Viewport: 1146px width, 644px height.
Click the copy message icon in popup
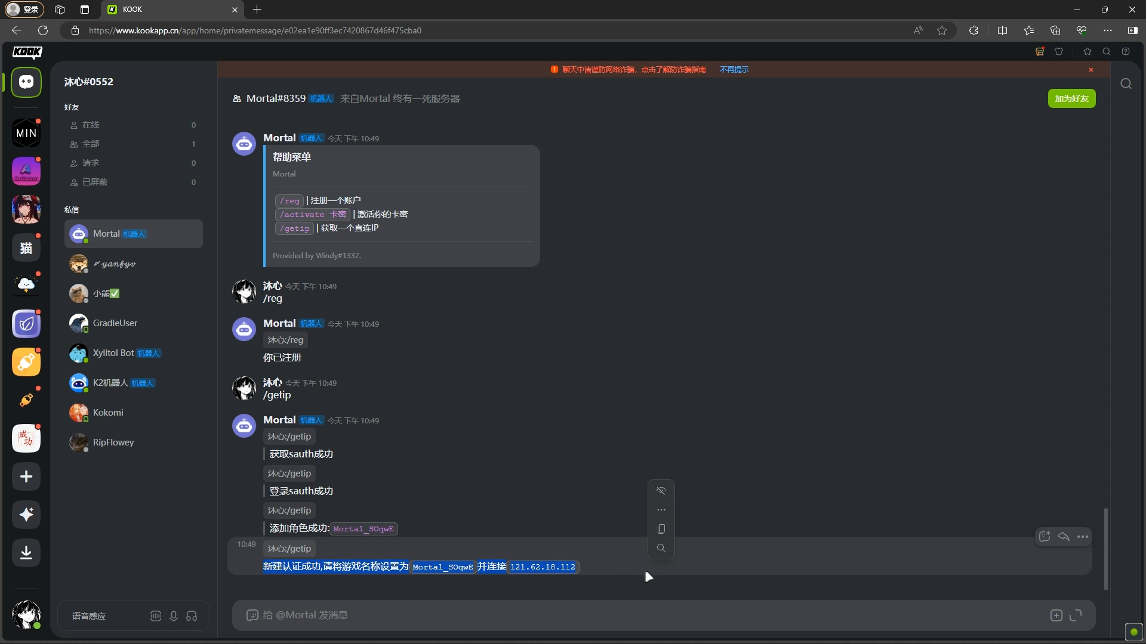661,528
